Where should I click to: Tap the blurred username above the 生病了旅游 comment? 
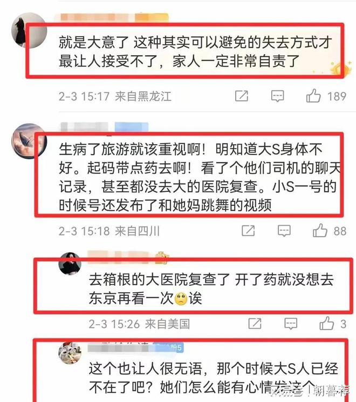(x=85, y=127)
